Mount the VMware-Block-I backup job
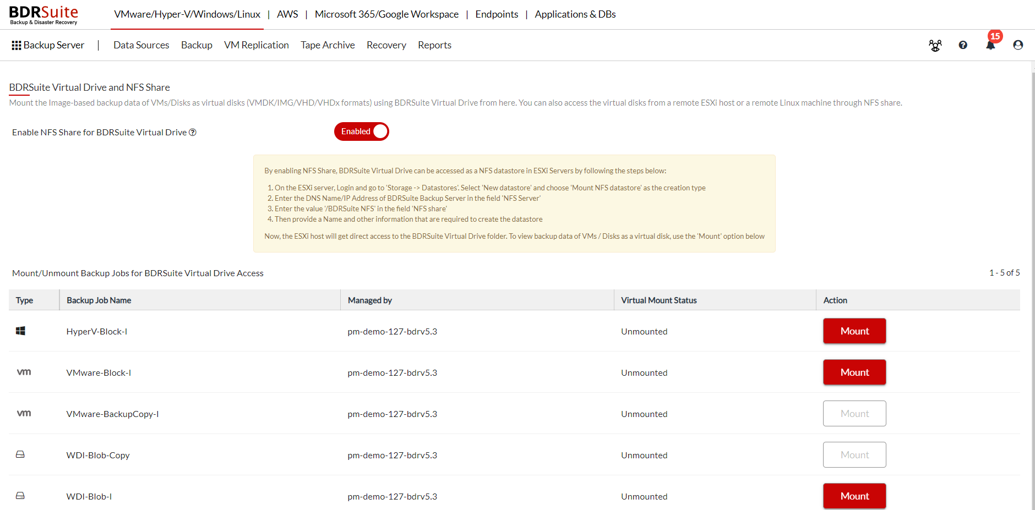The height and width of the screenshot is (510, 1035). [x=854, y=372]
